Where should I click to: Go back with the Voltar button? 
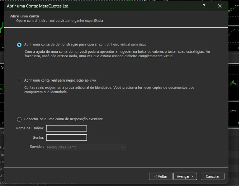tap(161, 177)
